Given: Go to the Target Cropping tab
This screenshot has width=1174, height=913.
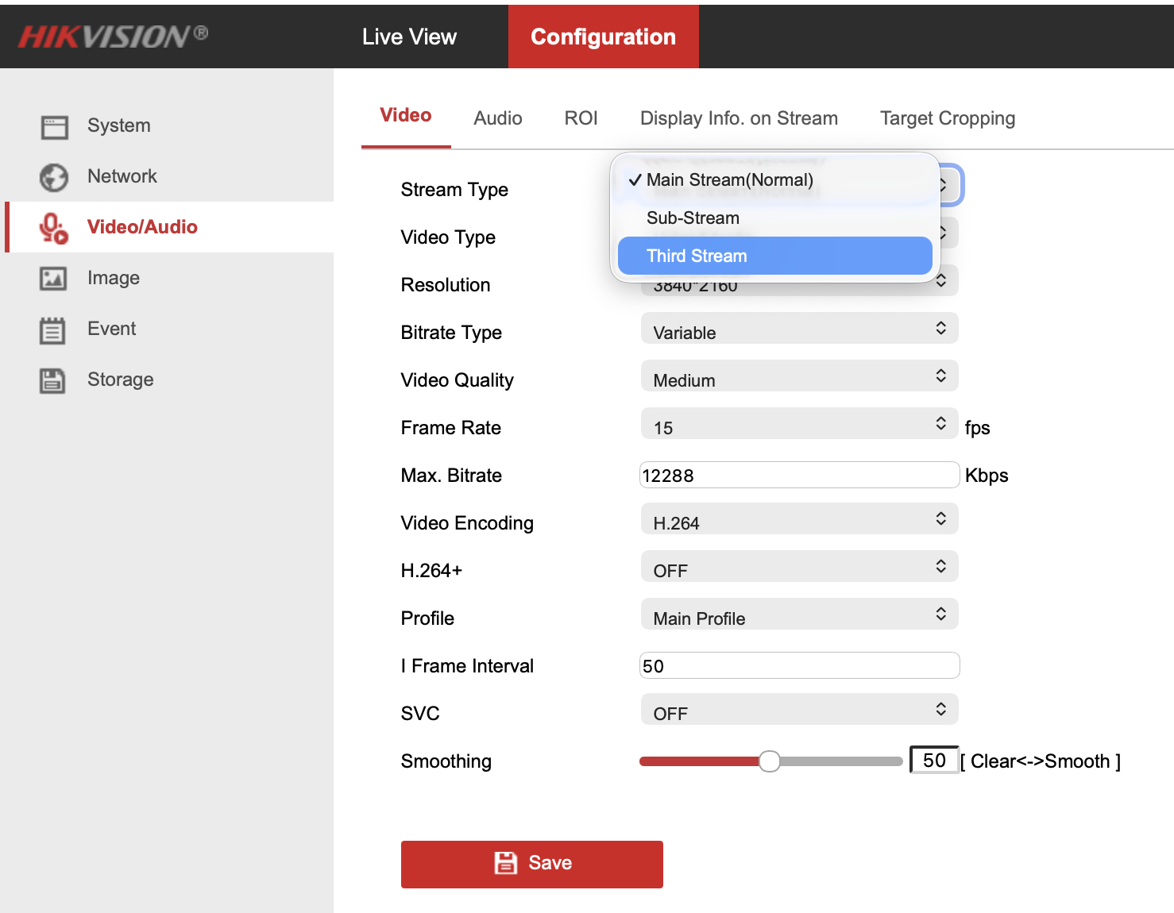Looking at the screenshot, I should tap(947, 118).
